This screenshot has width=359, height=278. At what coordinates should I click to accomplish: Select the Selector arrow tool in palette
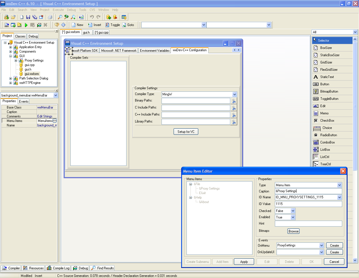332,40
